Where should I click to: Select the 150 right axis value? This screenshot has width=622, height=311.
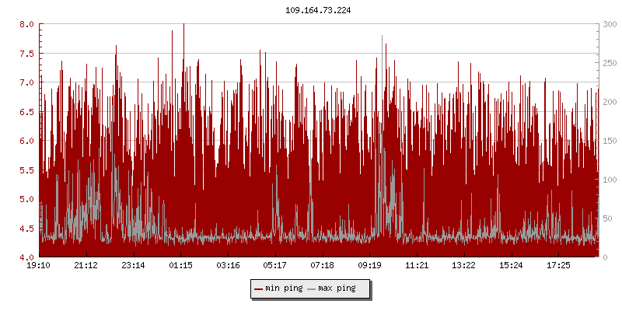[x=610, y=141]
